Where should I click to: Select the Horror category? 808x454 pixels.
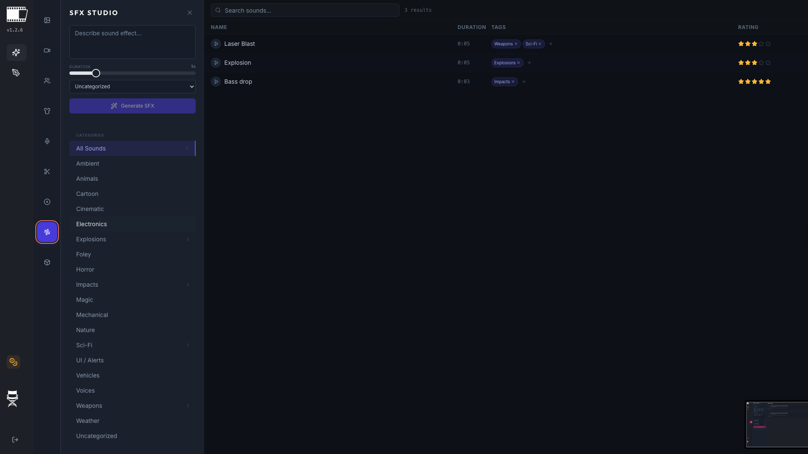(133, 269)
